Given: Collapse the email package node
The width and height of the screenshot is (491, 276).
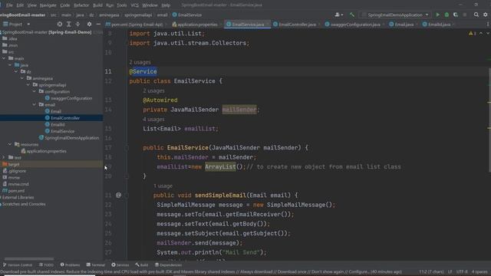Looking at the screenshot, I should click(35, 104).
